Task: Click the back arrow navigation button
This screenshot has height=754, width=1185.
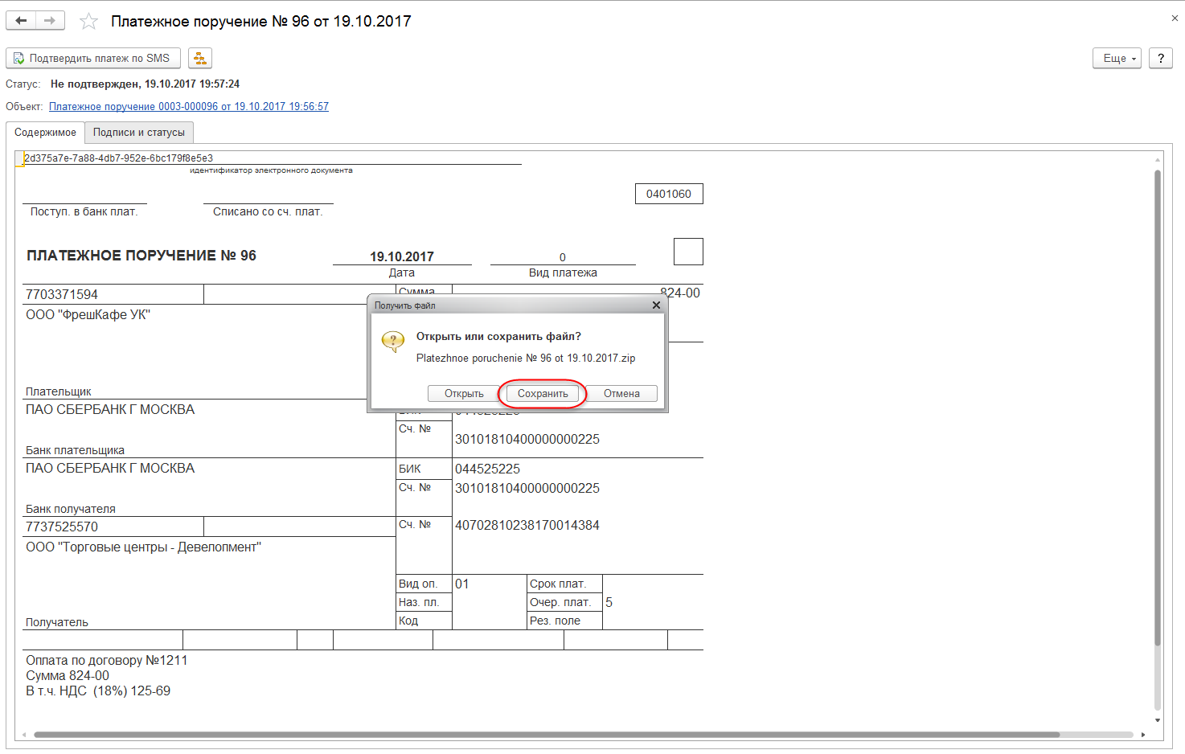Action: (x=21, y=21)
